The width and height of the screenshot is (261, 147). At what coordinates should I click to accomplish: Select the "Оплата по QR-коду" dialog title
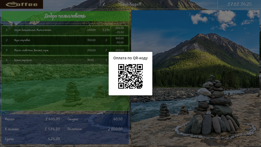pyautogui.click(x=131, y=58)
